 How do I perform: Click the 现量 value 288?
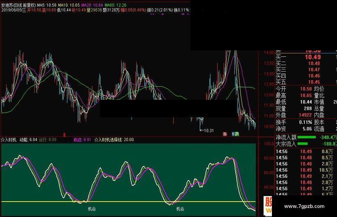308,109
